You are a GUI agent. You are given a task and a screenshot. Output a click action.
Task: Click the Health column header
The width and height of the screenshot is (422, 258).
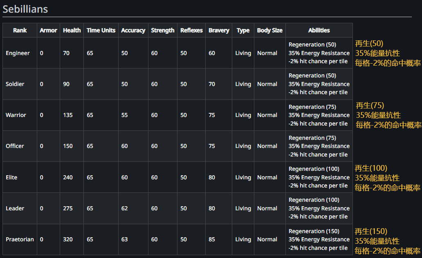click(x=72, y=30)
